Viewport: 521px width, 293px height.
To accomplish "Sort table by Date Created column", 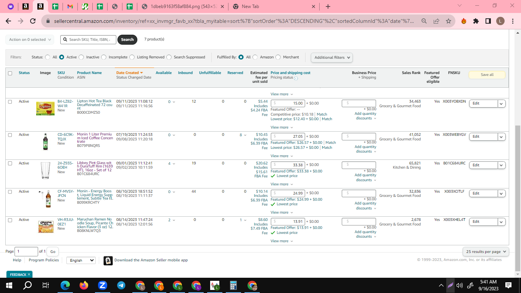I will click(129, 73).
